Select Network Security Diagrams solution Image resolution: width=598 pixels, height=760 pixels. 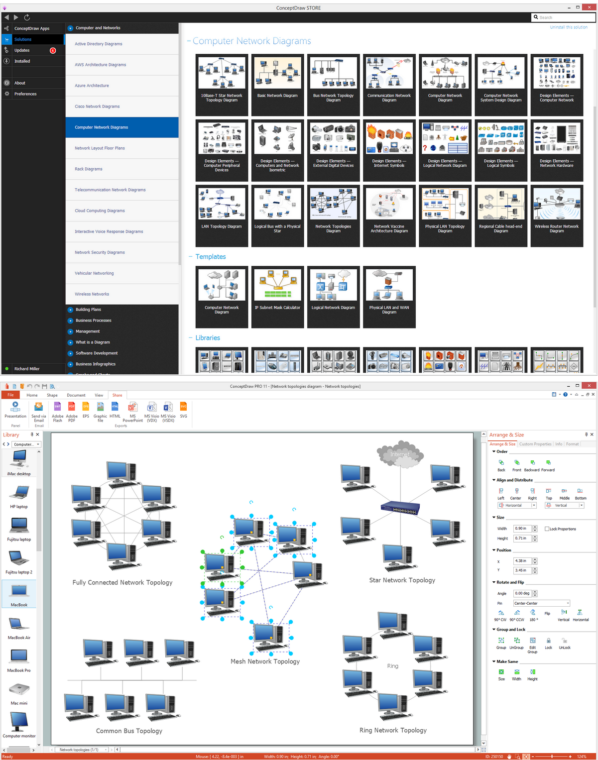[122, 252]
